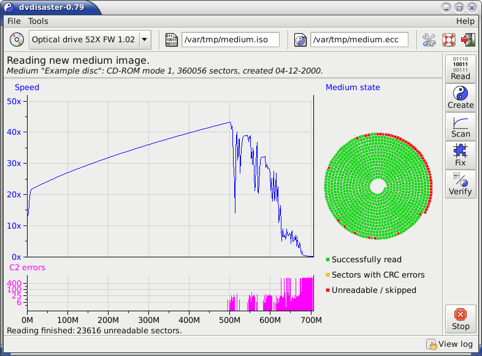Open the File menu
Image resolution: width=482 pixels, height=356 pixels.
(x=14, y=21)
